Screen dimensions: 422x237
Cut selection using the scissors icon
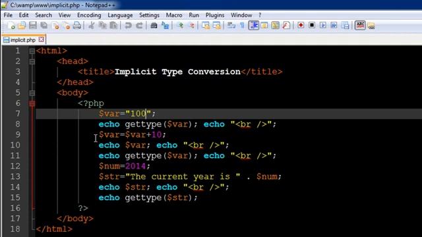[92, 26]
